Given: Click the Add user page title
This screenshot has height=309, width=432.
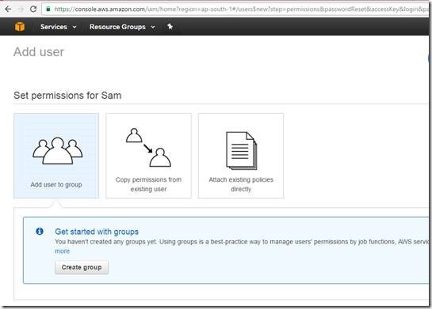Looking at the screenshot, I should click(x=39, y=52).
